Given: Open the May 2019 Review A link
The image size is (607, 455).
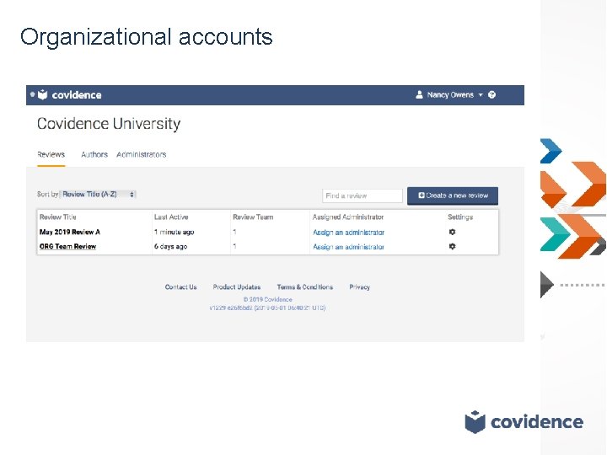Looking at the screenshot, I should (x=69, y=232).
